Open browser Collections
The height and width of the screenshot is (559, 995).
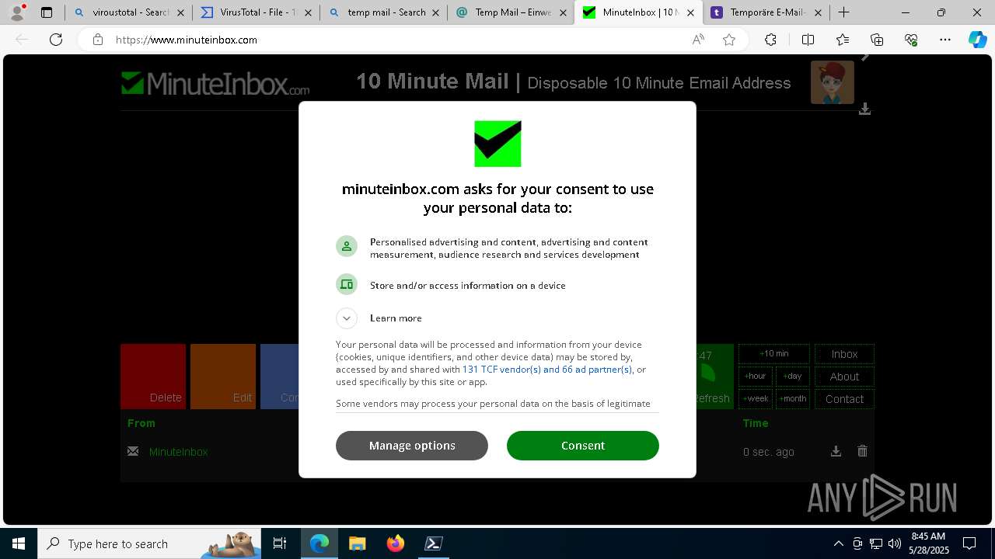coord(877,40)
